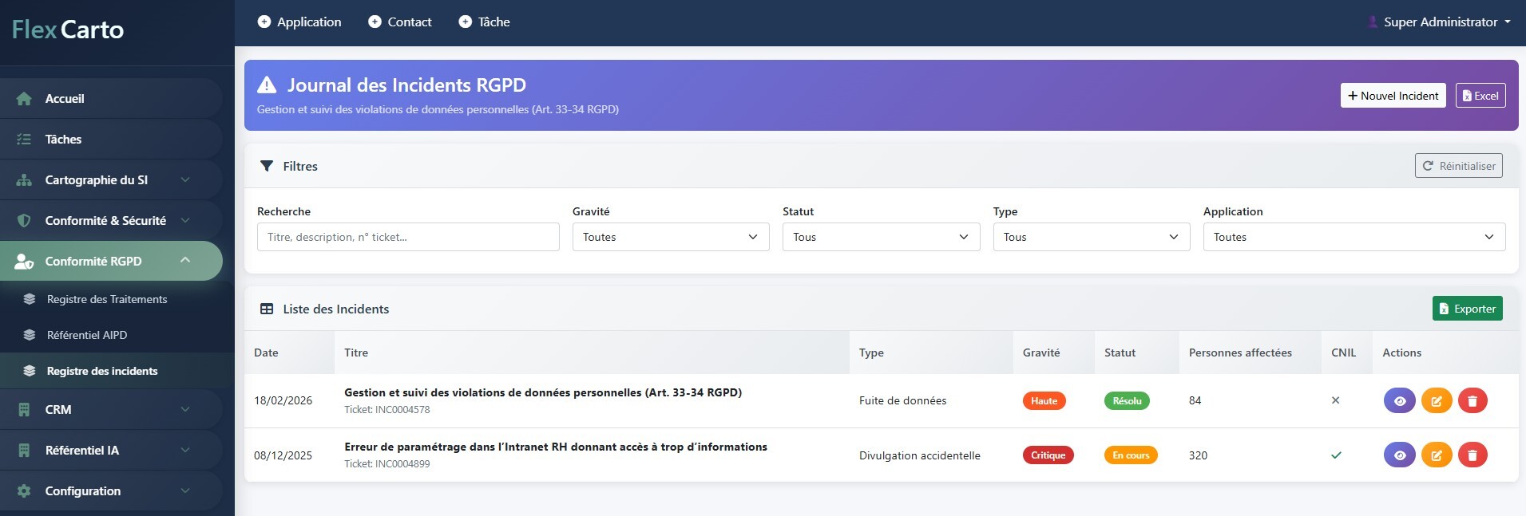Click the Registre des incidents layers icon
Viewport: 1526px width, 516px height.
point(30,372)
